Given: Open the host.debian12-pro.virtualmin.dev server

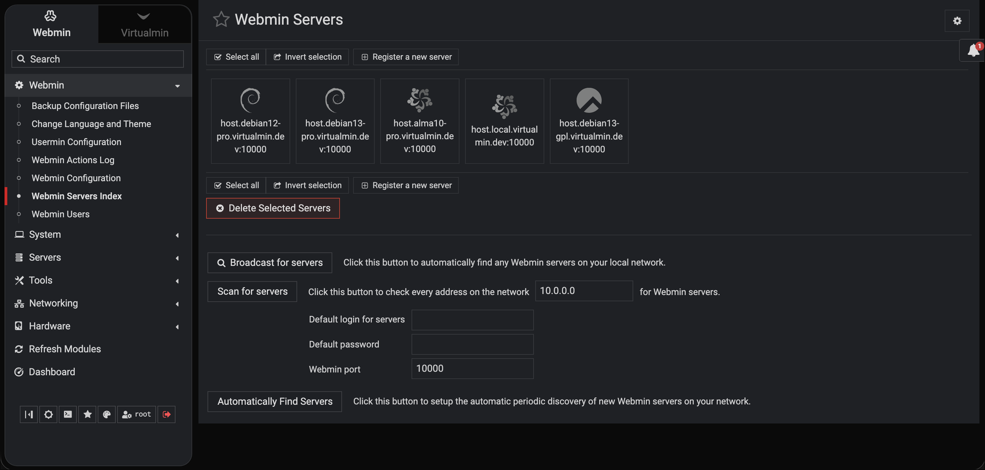Looking at the screenshot, I should point(250,121).
